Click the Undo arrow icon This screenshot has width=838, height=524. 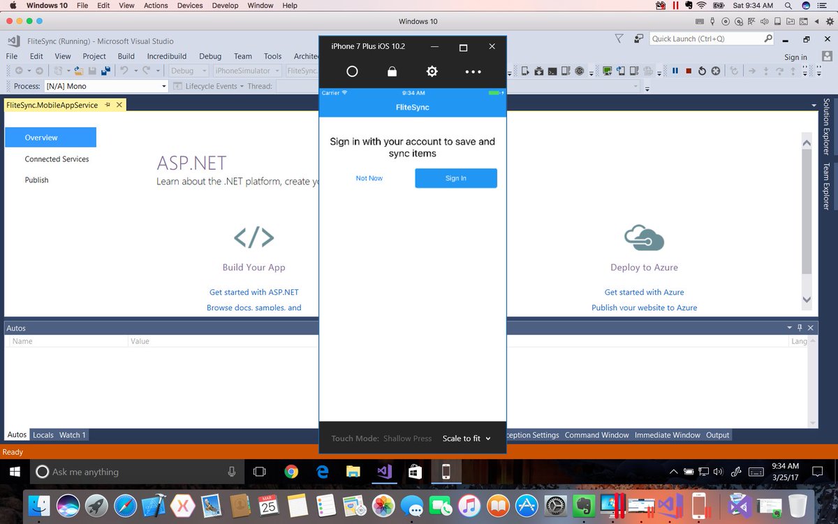coord(124,71)
